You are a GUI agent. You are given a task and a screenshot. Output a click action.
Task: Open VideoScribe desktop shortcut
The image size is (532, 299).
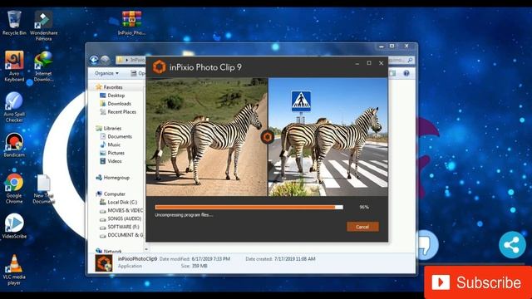click(14, 226)
